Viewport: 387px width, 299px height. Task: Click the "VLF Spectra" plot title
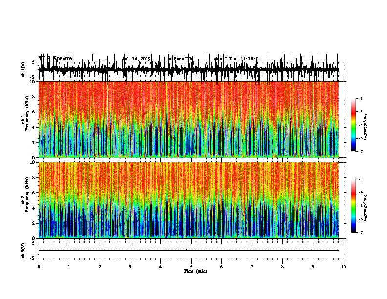[x=55, y=58]
